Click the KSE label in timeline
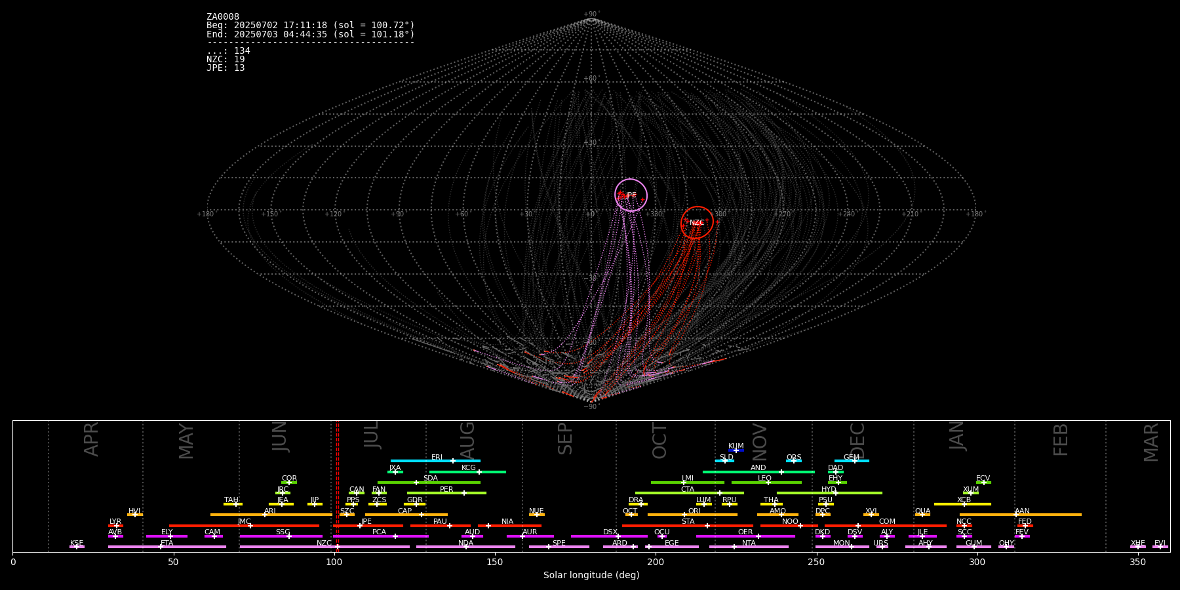 [x=77, y=543]
